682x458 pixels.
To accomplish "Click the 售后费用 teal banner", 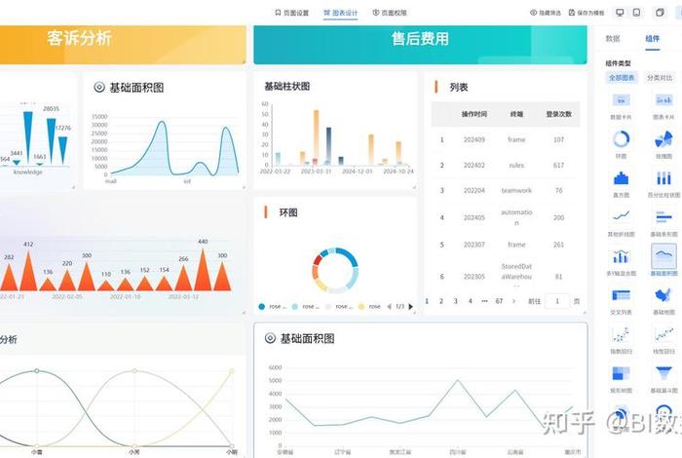I will (420, 45).
